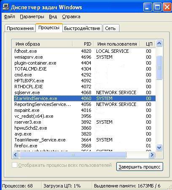
Task: Sort by 'Имя пользователя' column header
Action: point(117,44)
